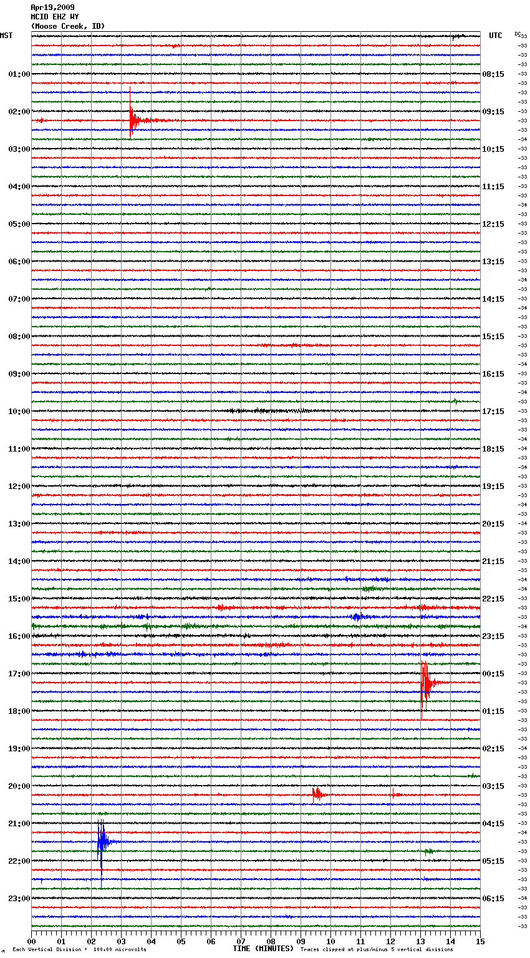This screenshot has width=530, height=958.
Task: Select the 10:15 UTC row label
Action: (493, 149)
